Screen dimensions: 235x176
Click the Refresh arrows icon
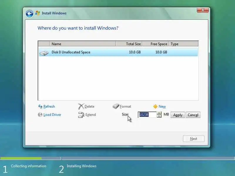(x=40, y=106)
